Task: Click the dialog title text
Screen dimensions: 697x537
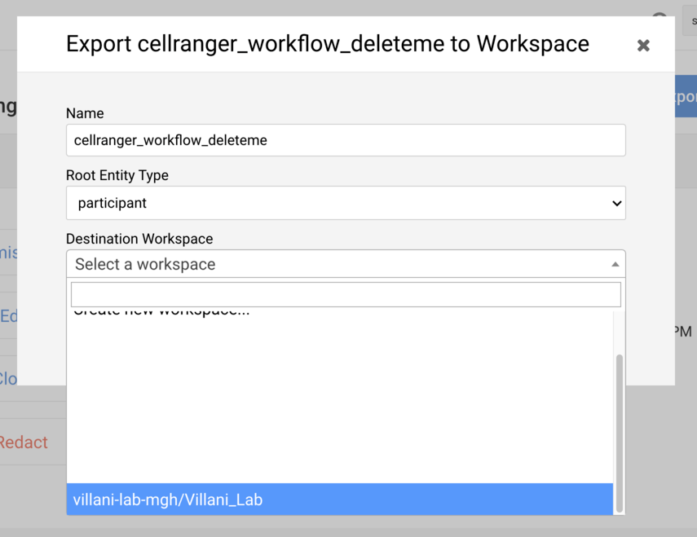Action: [327, 43]
